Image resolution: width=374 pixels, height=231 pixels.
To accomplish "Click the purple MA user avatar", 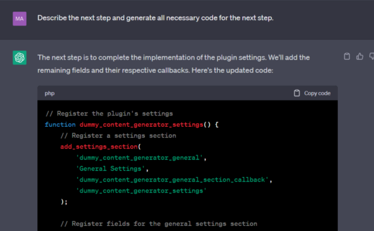I will 19,19.
